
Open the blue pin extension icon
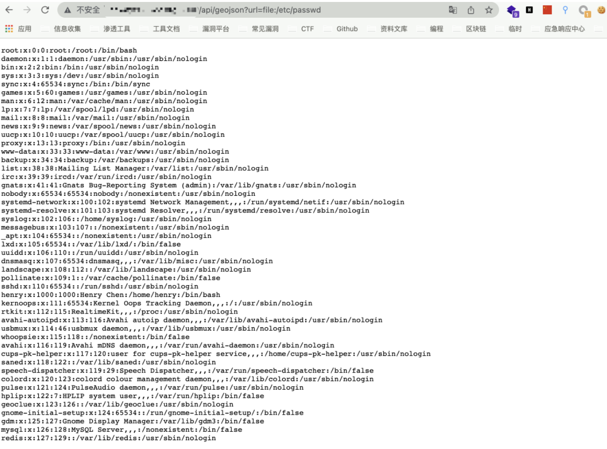(x=565, y=10)
